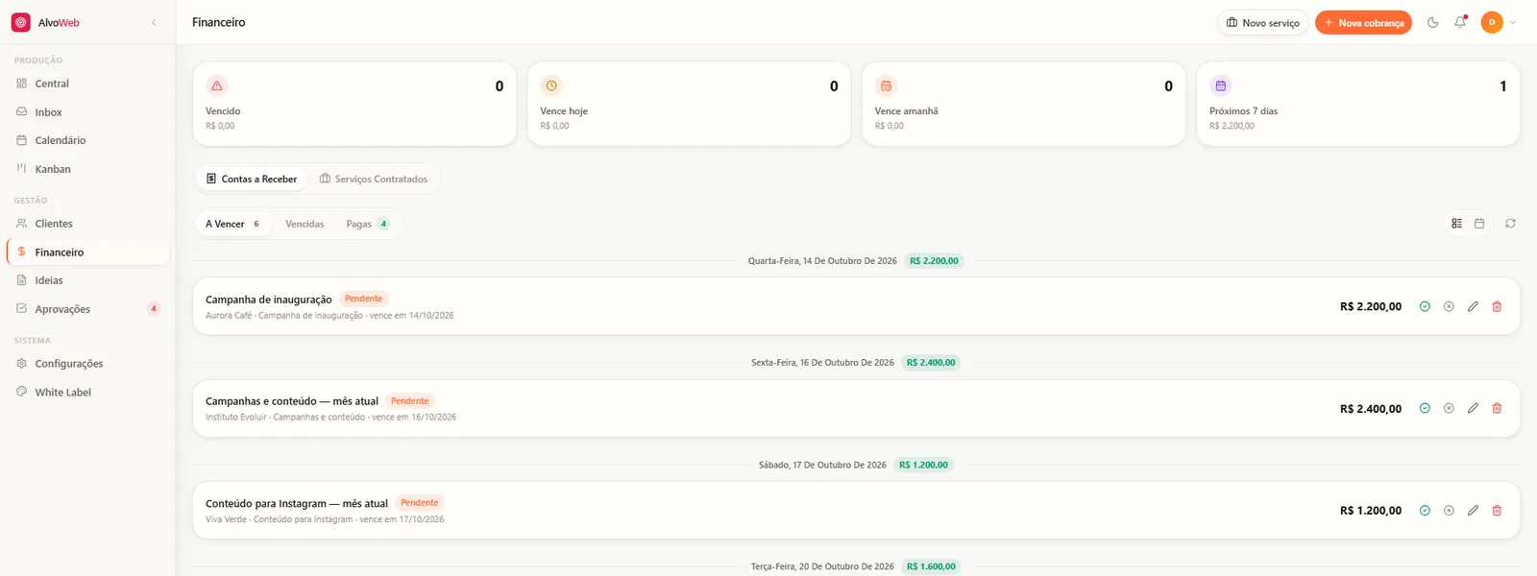Open the Clientes section
This screenshot has width=1537, height=576.
click(87, 224)
